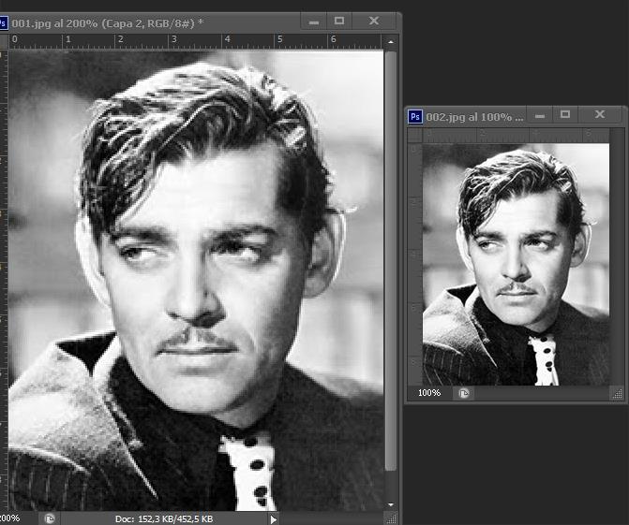Screen dimensions: 629x525
Task: Click the 200% zoom field in 001.jpg
Action: 11,518
